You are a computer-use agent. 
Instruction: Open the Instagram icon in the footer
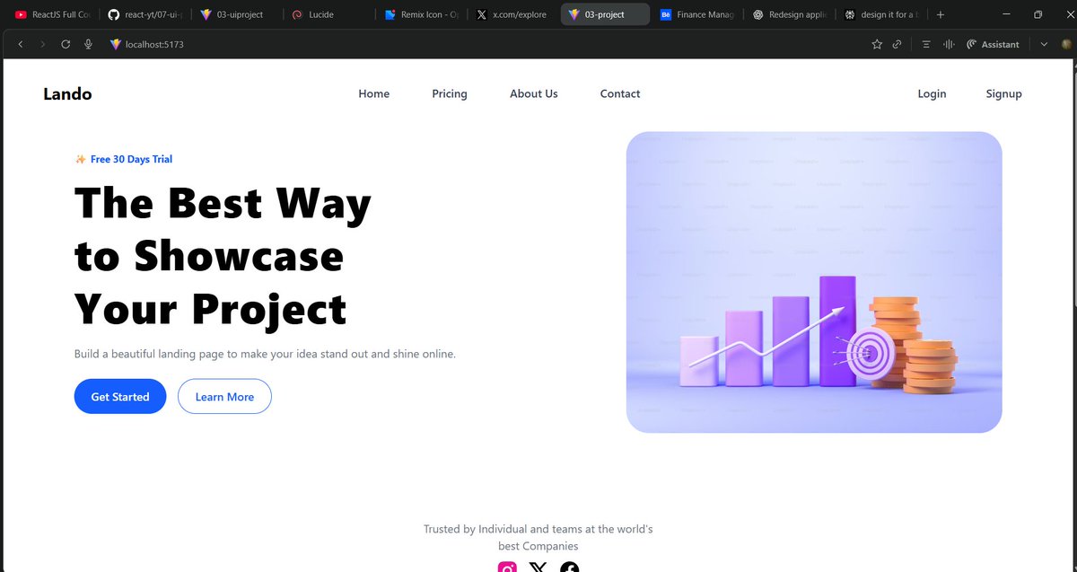pyautogui.click(x=507, y=567)
